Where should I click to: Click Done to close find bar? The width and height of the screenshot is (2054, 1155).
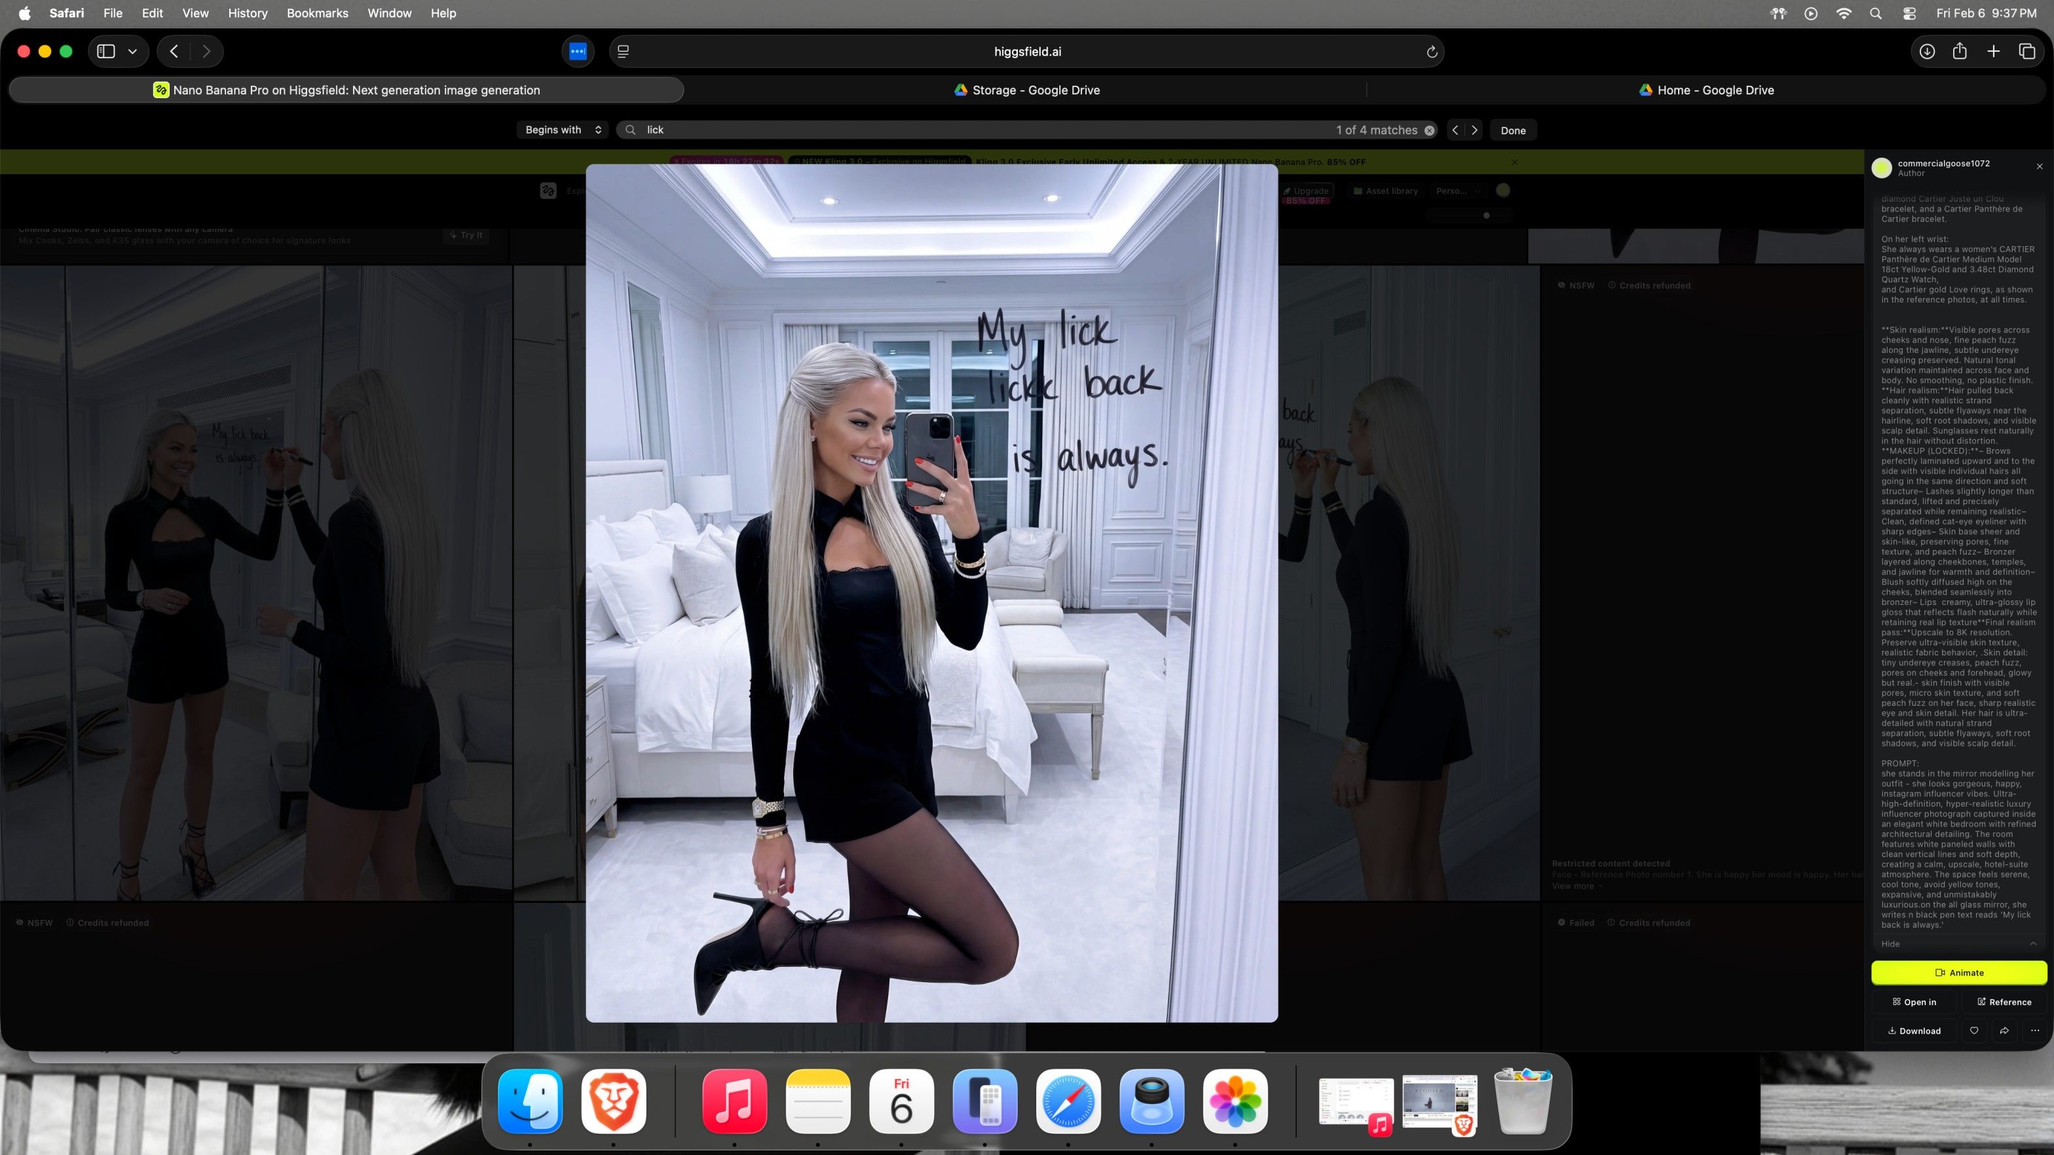[x=1512, y=130]
